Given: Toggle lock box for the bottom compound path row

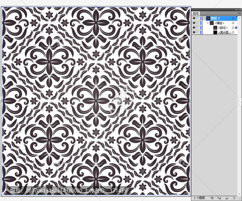Looking at the screenshot, I should tap(198, 32).
